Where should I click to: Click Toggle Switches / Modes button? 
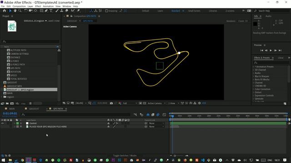[x=125, y=156]
